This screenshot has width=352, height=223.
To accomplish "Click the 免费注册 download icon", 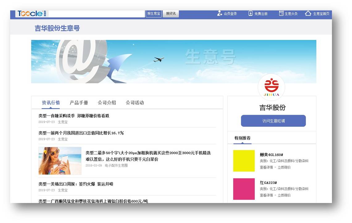I will 251,14.
